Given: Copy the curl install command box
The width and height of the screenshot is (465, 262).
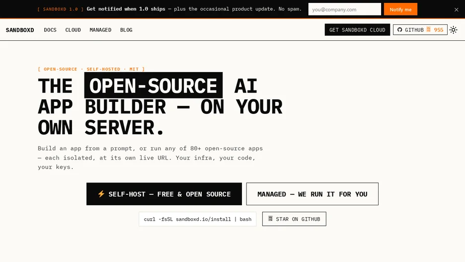Looking at the screenshot, I should tap(198, 219).
